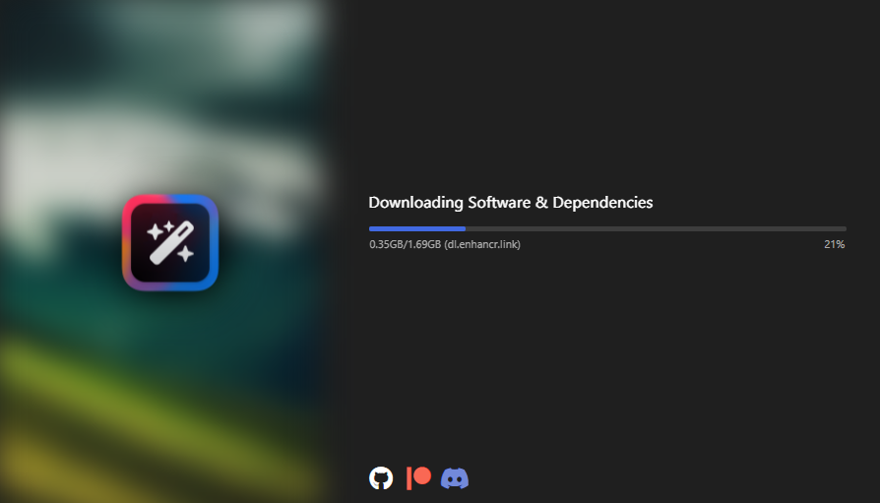Click the enhancr magic wand app logo
This screenshot has width=880, height=503.
tap(170, 242)
